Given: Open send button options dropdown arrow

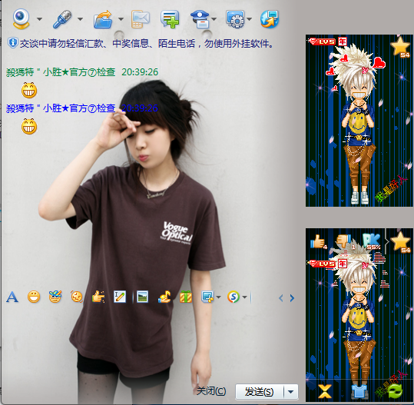Looking at the screenshot, I should pyautogui.click(x=290, y=391).
